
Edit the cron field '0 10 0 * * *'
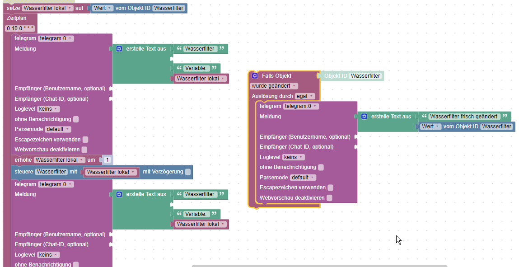click(20, 28)
